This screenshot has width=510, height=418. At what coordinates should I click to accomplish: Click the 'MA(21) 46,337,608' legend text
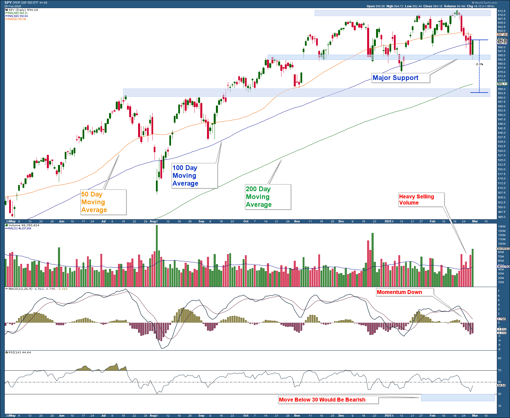pos(20,229)
